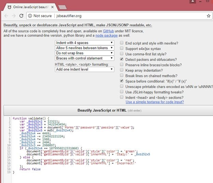
Task: Click the Not secure info icon
Action: tap(30, 16)
